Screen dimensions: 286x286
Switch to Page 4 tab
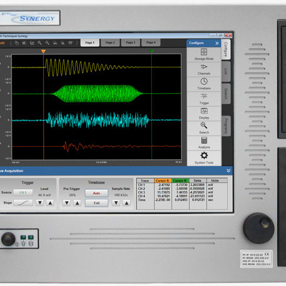[151, 42]
